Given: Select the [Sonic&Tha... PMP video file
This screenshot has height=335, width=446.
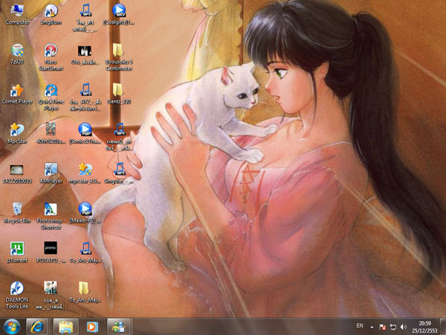Looking at the screenshot, I should (x=85, y=133).
